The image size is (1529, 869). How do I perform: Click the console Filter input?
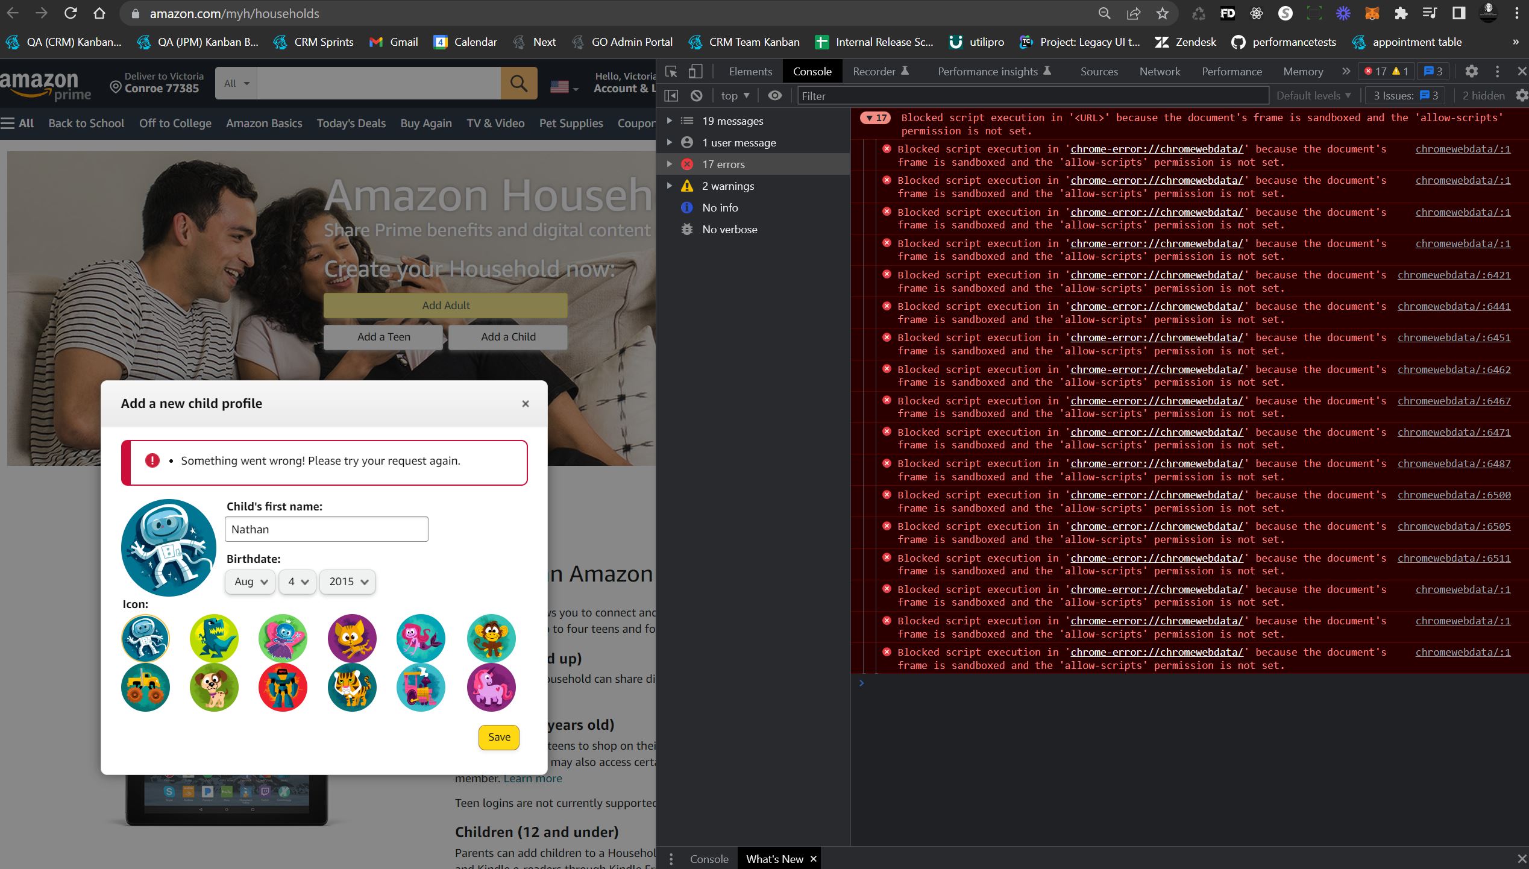(1033, 96)
